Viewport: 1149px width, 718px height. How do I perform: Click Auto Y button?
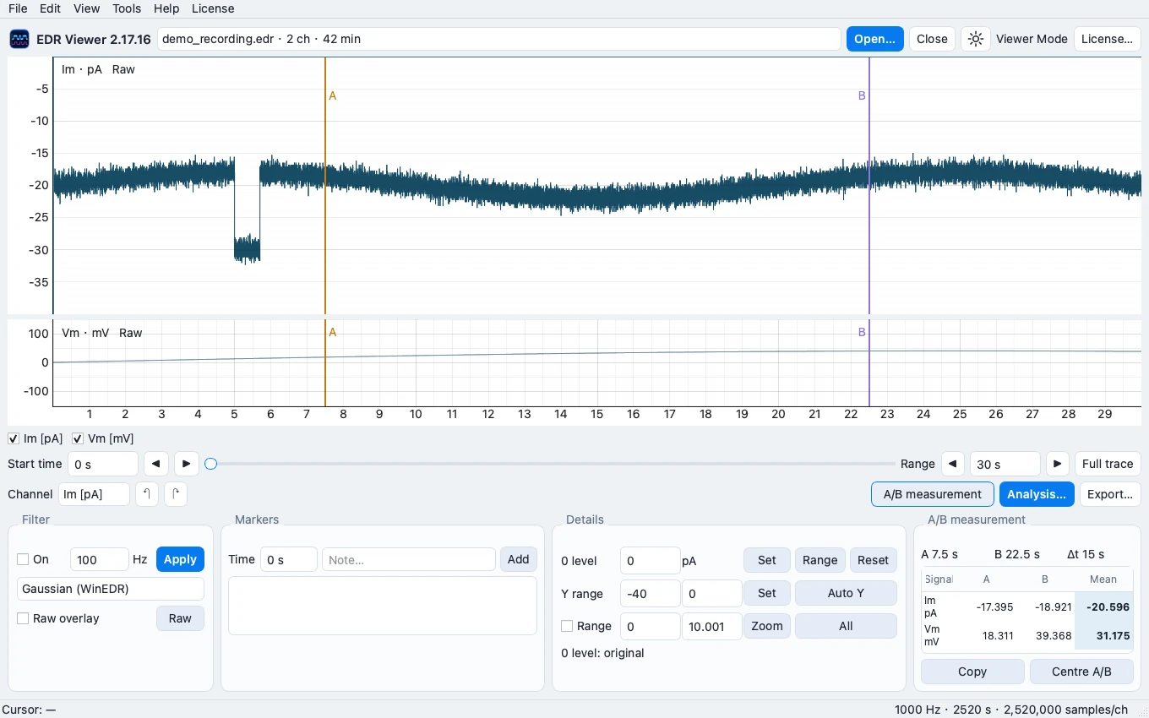846,593
